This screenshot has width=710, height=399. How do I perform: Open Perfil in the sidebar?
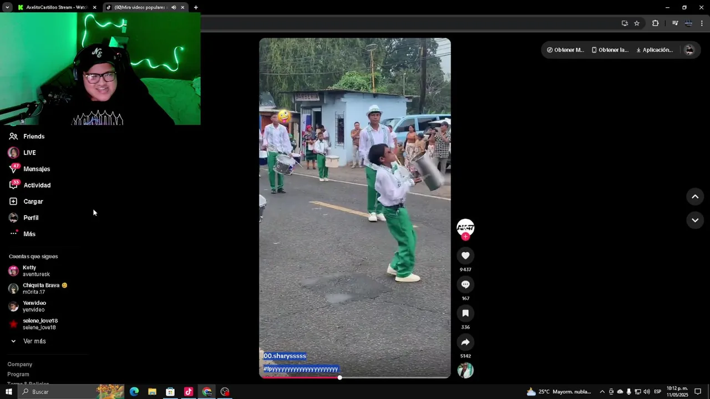(x=24, y=218)
